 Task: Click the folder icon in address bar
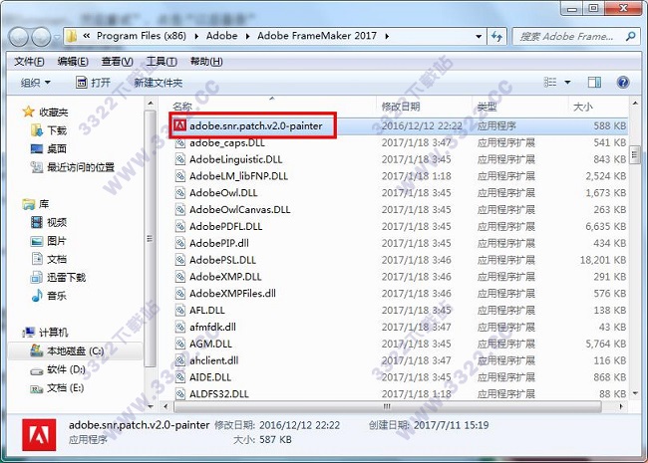(72, 36)
